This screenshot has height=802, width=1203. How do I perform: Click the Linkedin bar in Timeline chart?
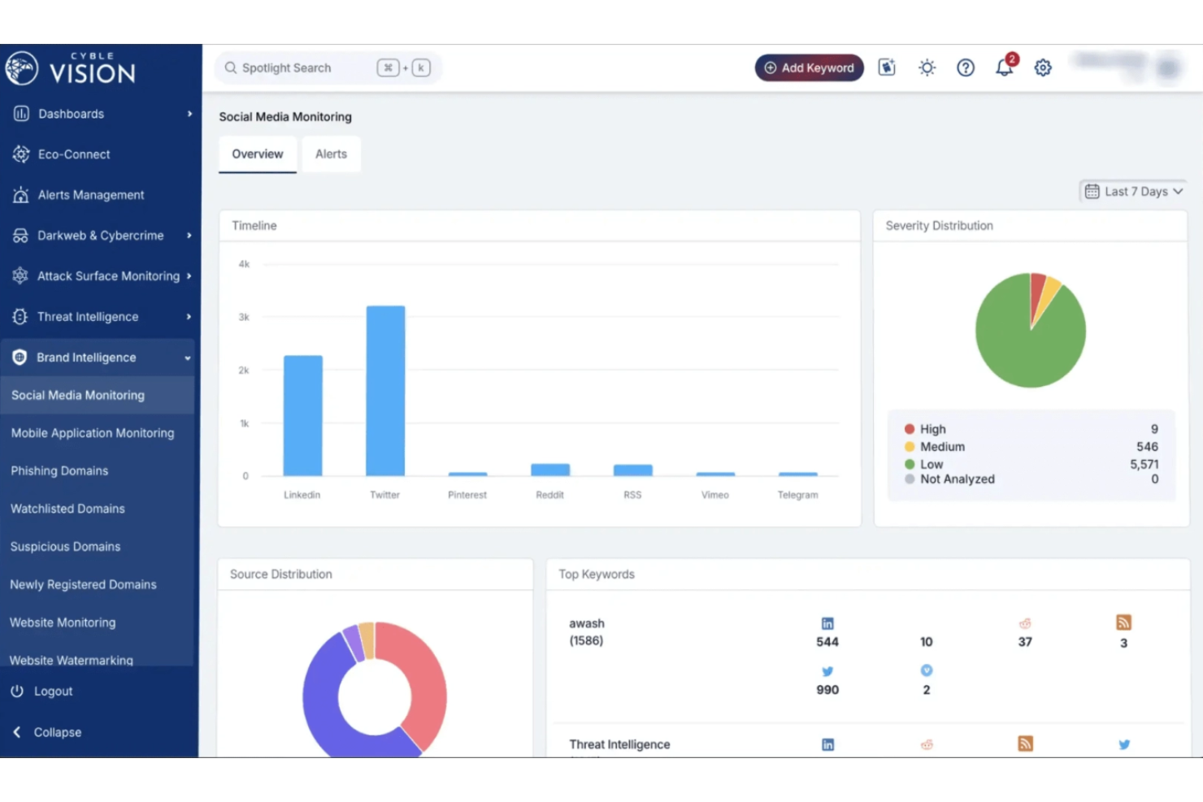click(x=302, y=415)
